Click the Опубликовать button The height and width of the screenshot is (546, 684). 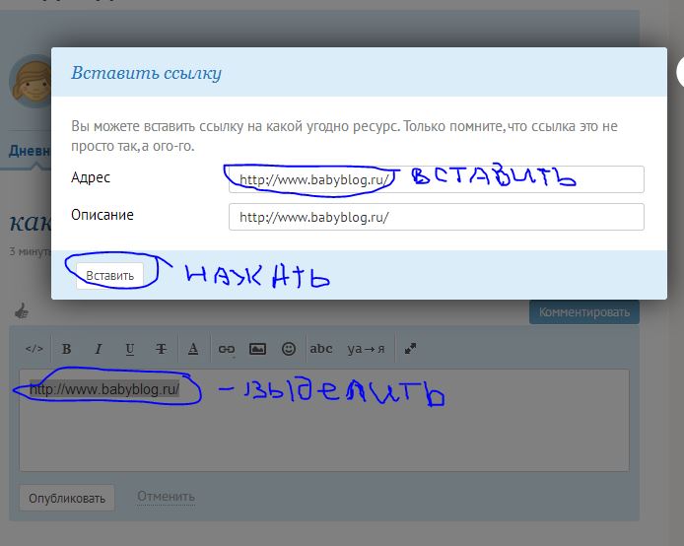67,498
